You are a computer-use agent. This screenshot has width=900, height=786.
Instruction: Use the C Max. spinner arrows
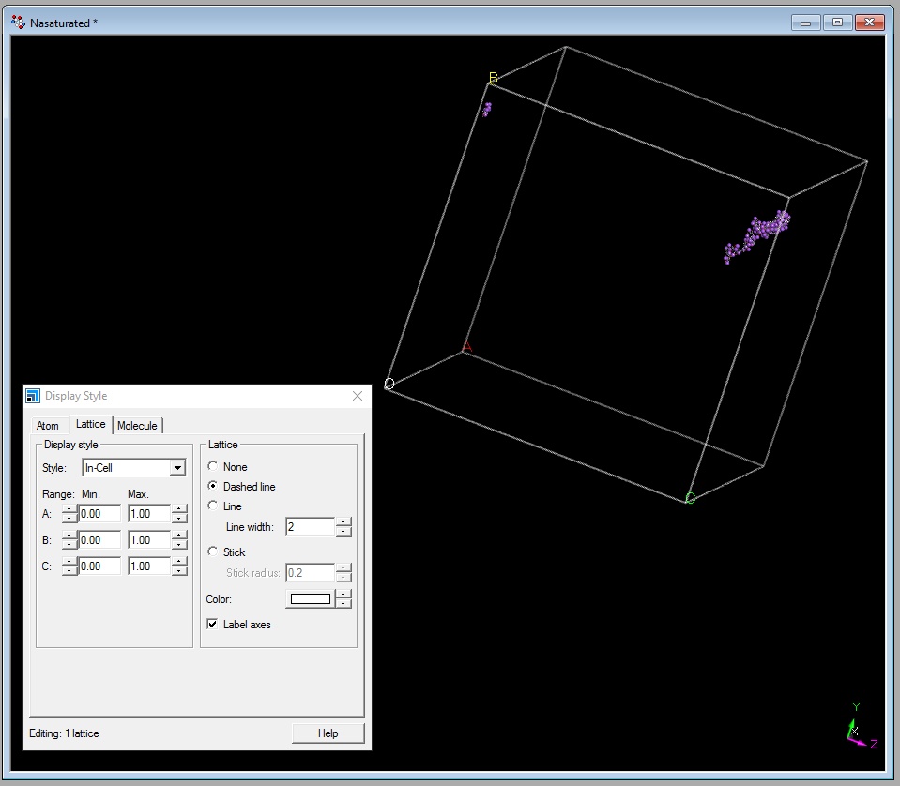[179, 567]
